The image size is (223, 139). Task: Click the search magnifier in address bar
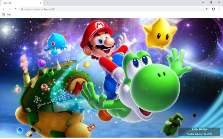tap(22, 9)
